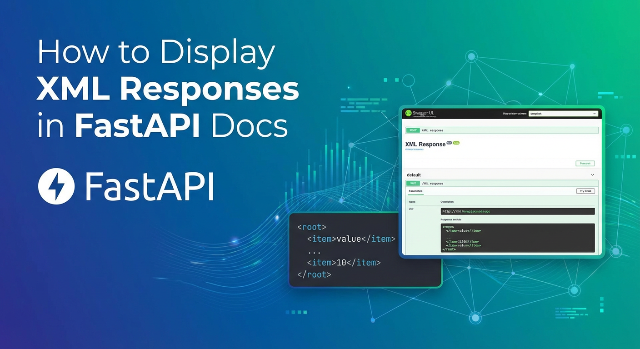Click the green GET badge under default section
The height and width of the screenshot is (349, 640).
point(413,184)
